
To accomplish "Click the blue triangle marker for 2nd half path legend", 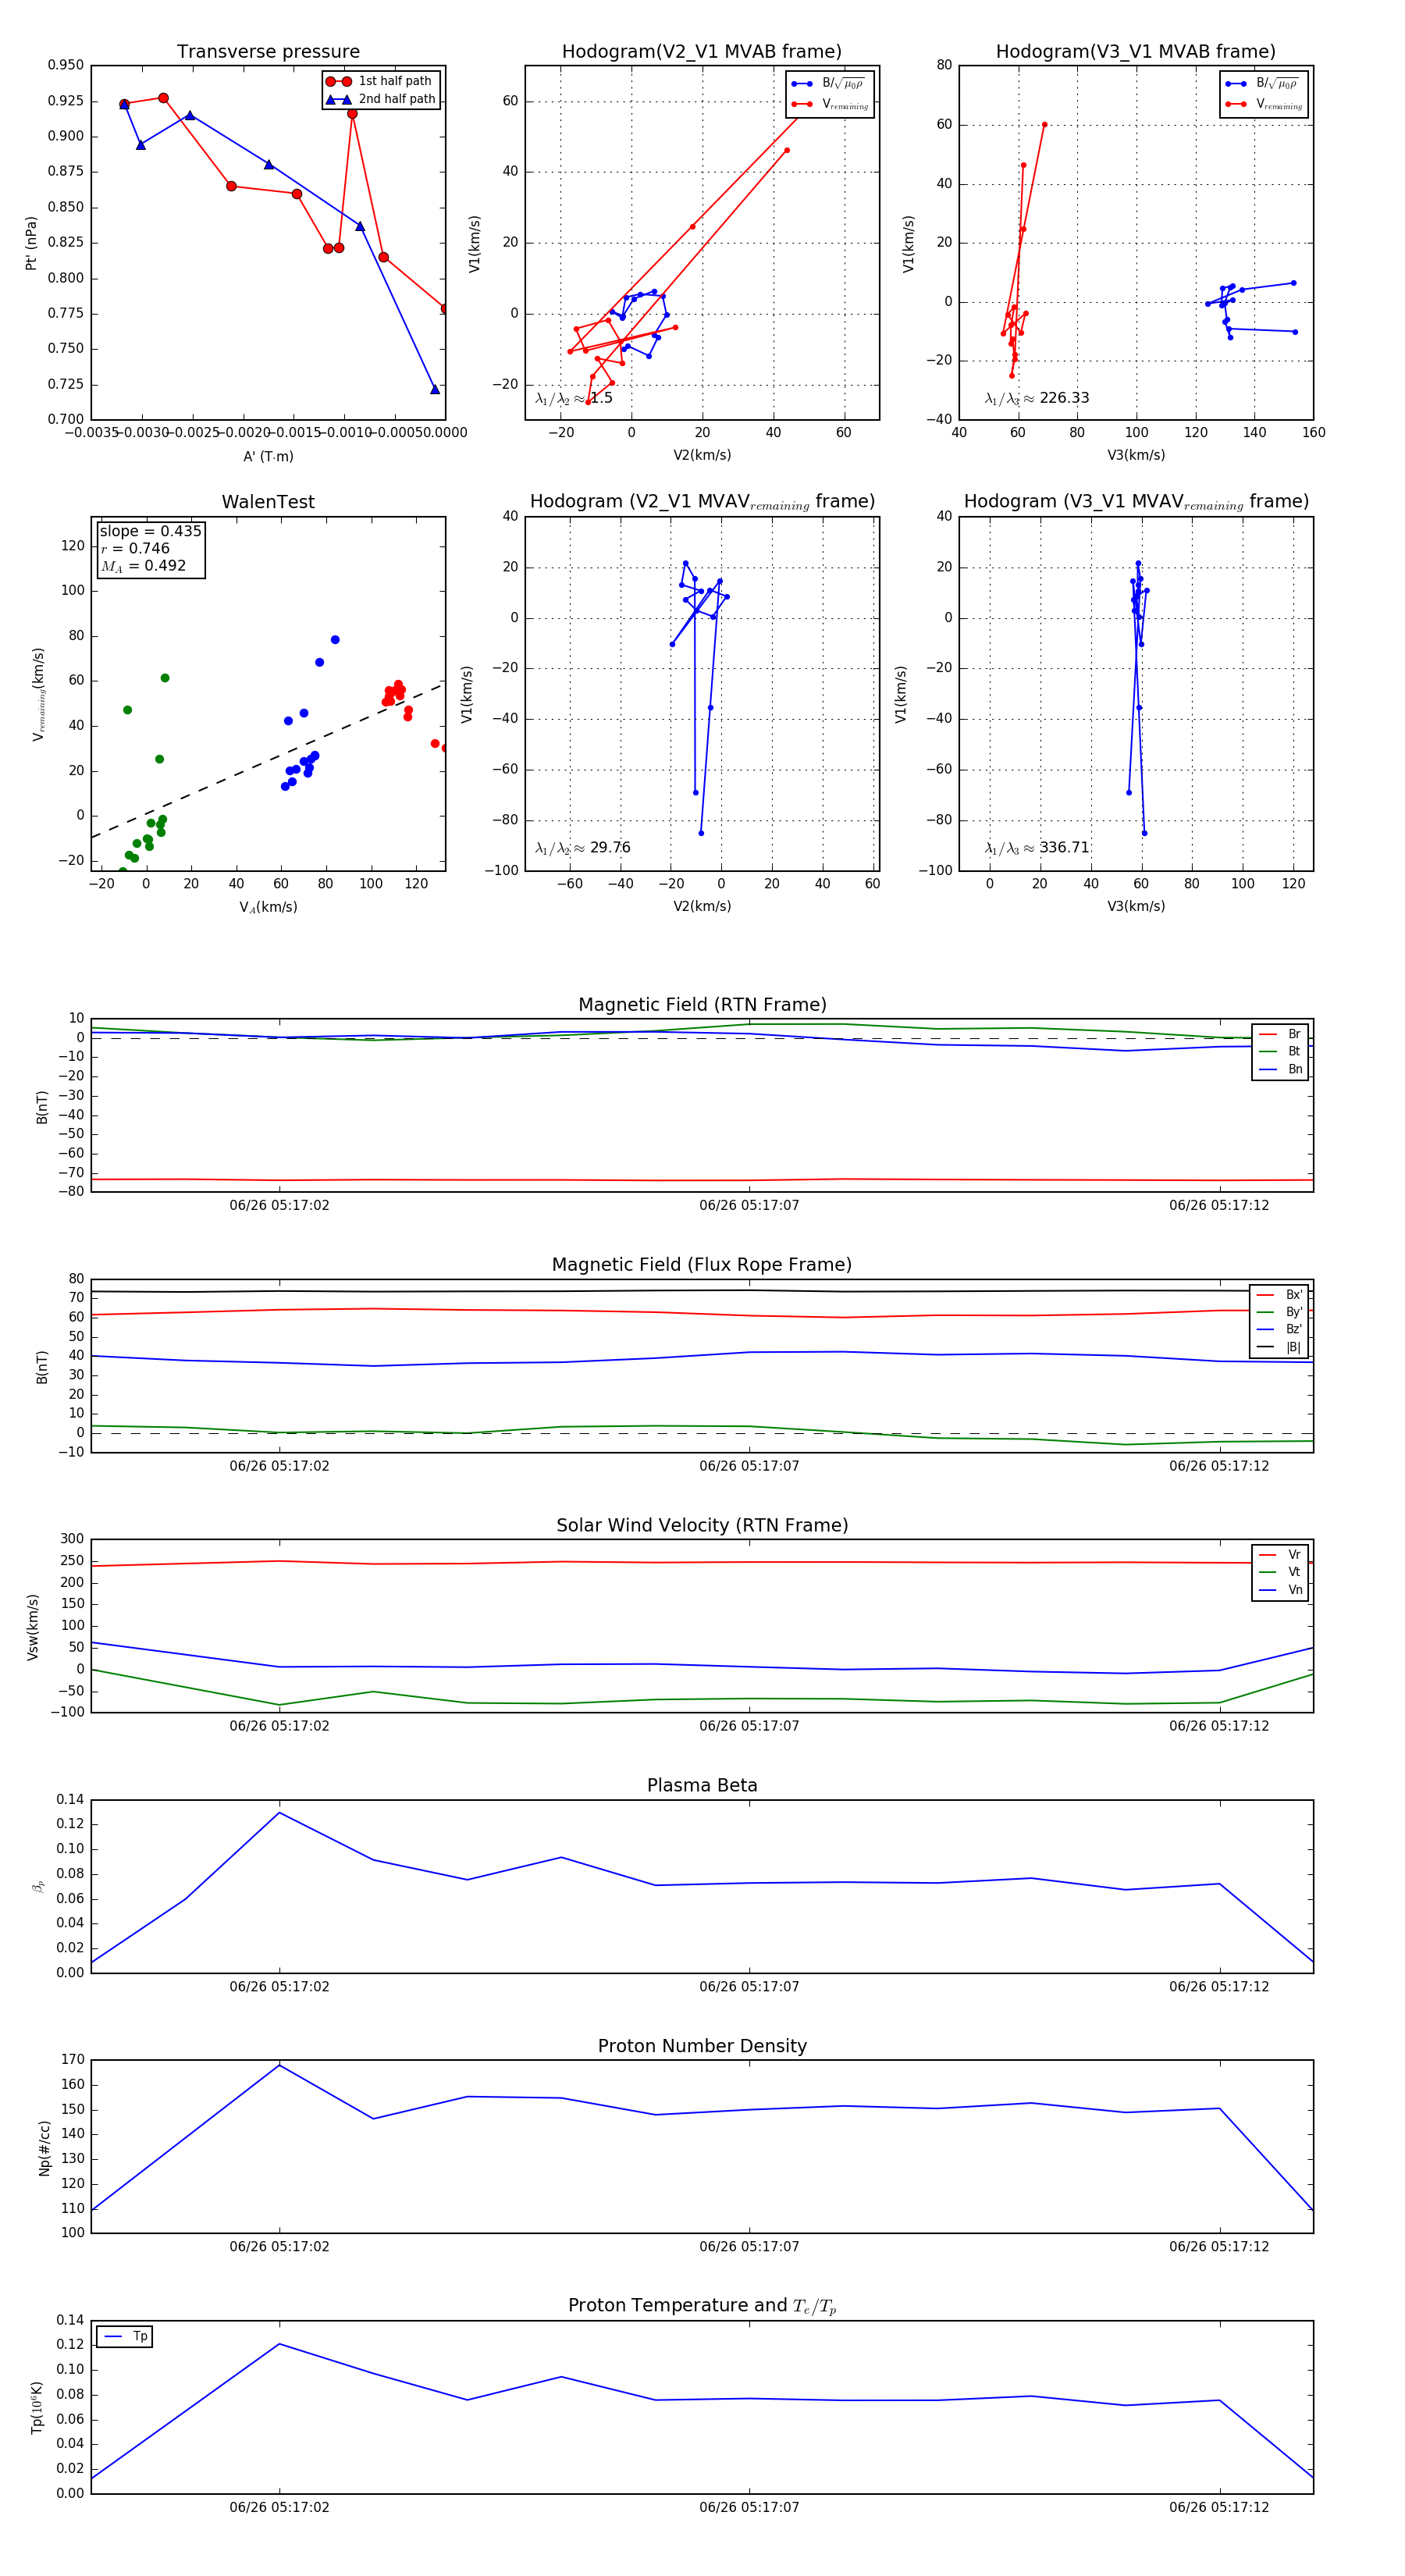I will [338, 99].
